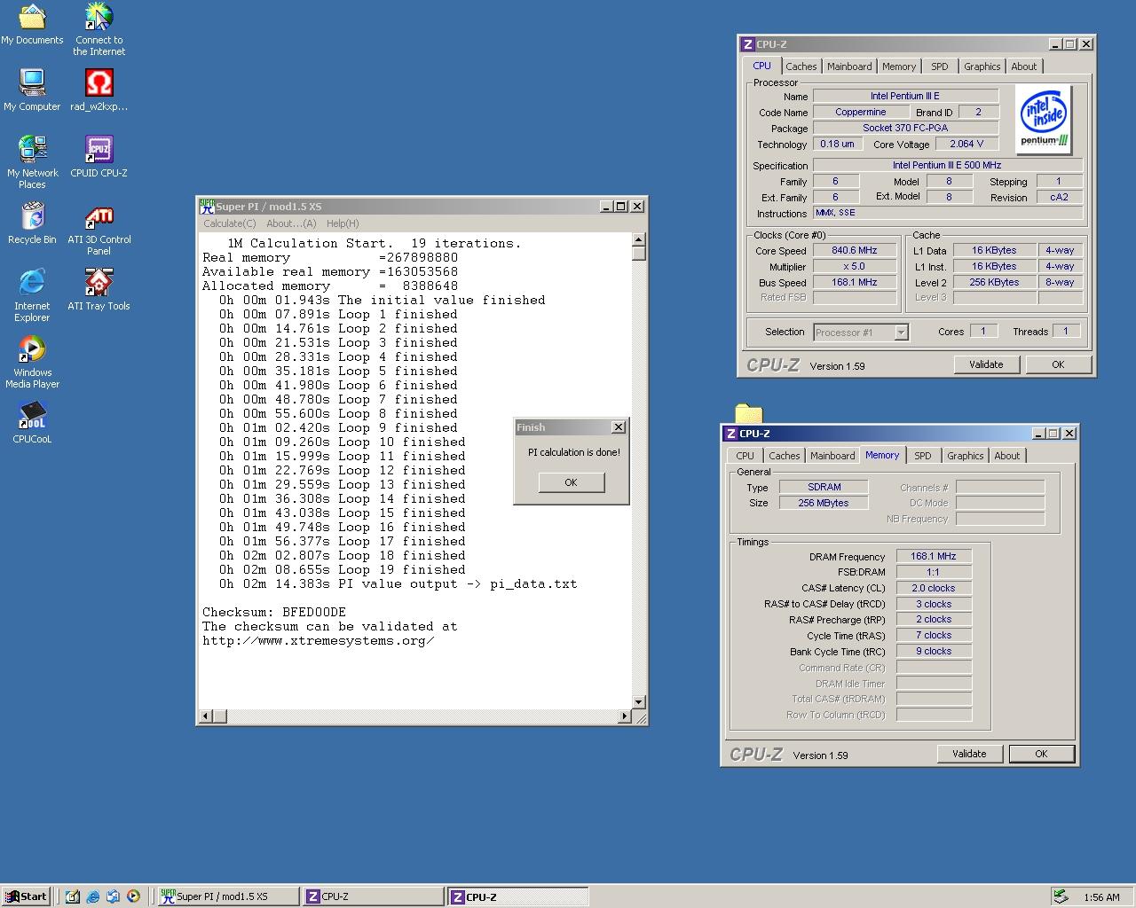Select the Windows Media Player desktop icon
Image resolution: width=1136 pixels, height=908 pixels.
pos(32,362)
